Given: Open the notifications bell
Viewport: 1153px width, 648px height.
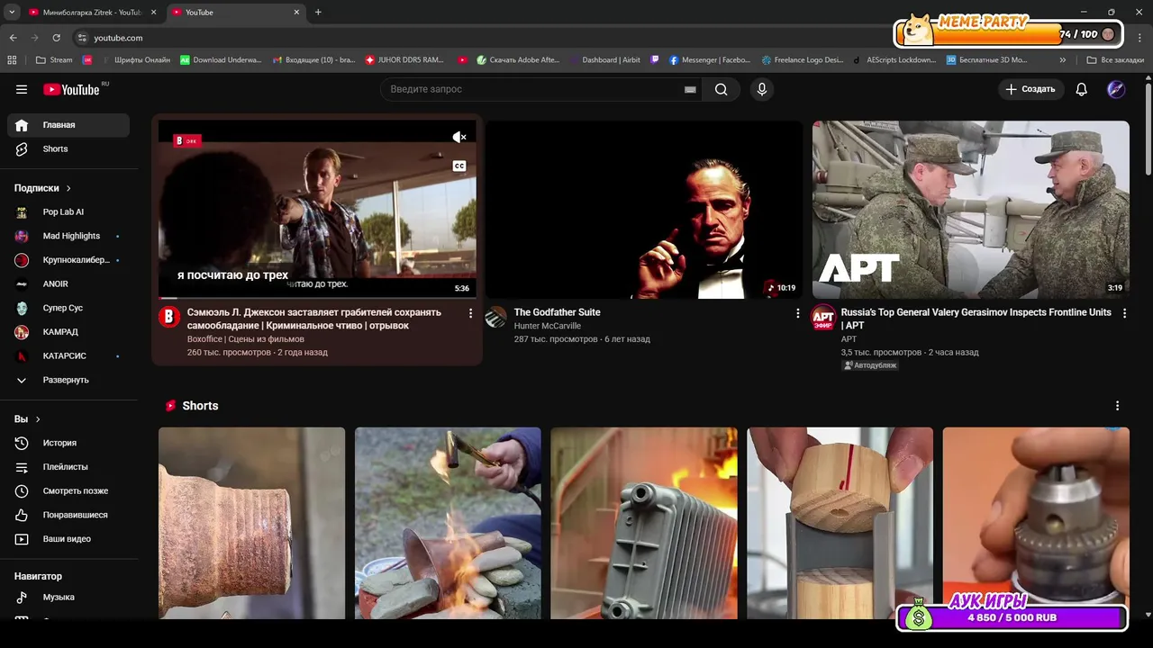Looking at the screenshot, I should click(1082, 89).
